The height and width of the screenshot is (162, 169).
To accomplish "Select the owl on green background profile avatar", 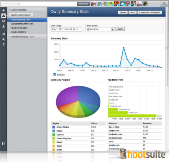I will tap(111, 4).
